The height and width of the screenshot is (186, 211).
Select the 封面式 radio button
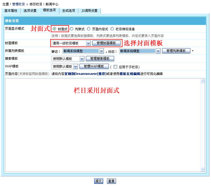[x=55, y=29]
